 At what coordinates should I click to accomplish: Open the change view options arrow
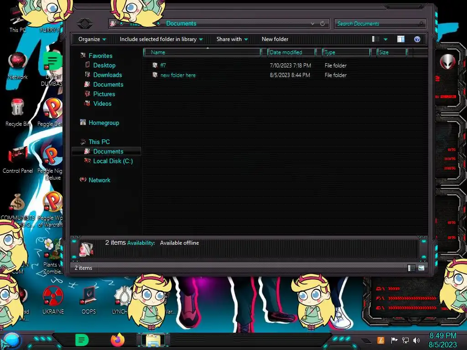pos(385,39)
